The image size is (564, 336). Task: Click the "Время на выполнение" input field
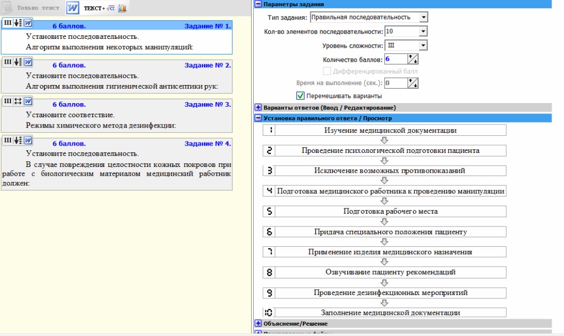point(396,83)
